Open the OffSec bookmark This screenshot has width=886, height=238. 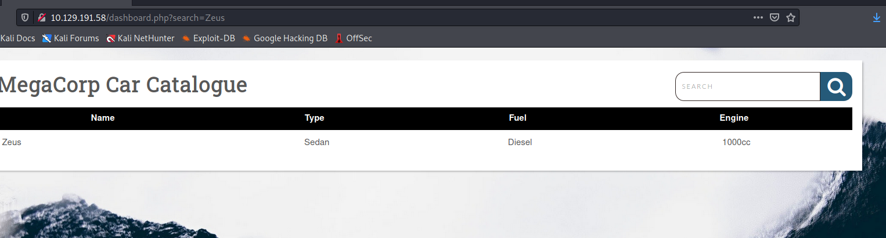pyautogui.click(x=354, y=38)
